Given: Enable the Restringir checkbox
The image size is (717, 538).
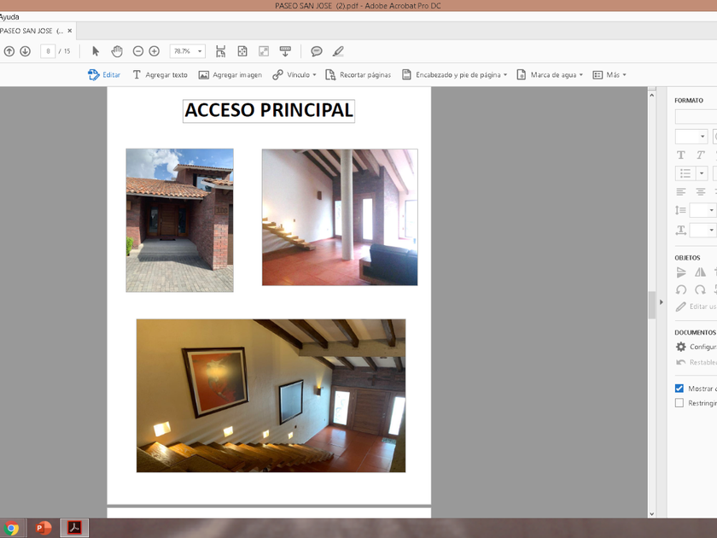Looking at the screenshot, I should pos(680,403).
